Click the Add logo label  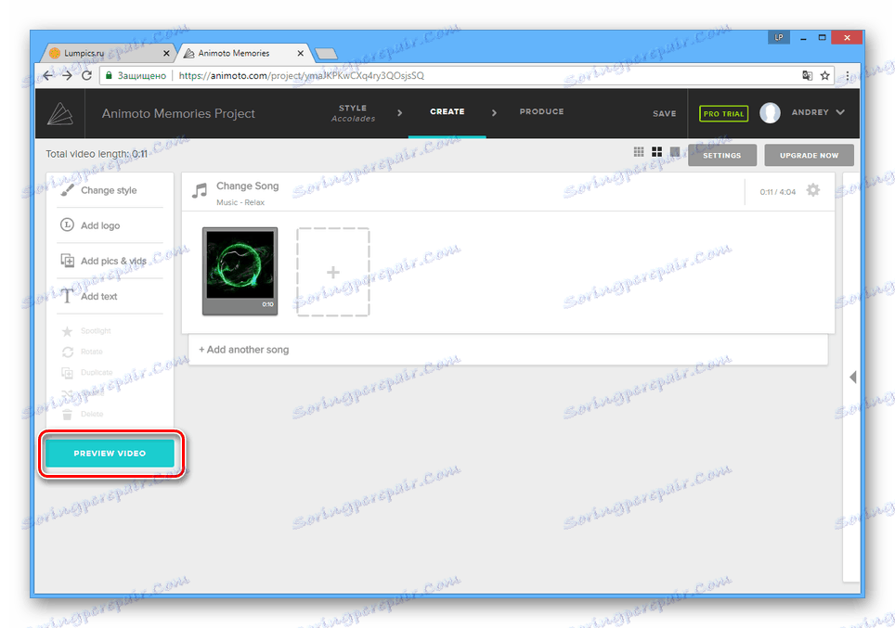click(x=100, y=225)
